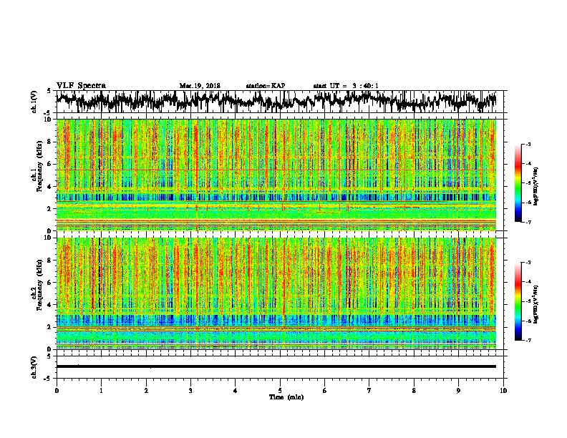Click time axis tick label "10"
The image size is (567, 438).
503,391
